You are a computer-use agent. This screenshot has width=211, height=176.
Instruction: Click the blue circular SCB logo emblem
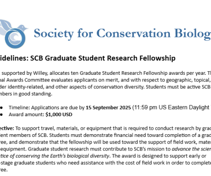(15, 38)
